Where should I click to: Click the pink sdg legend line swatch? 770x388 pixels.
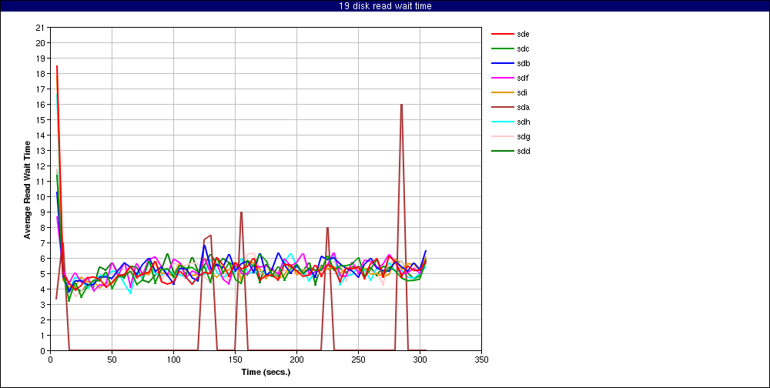[x=502, y=136]
